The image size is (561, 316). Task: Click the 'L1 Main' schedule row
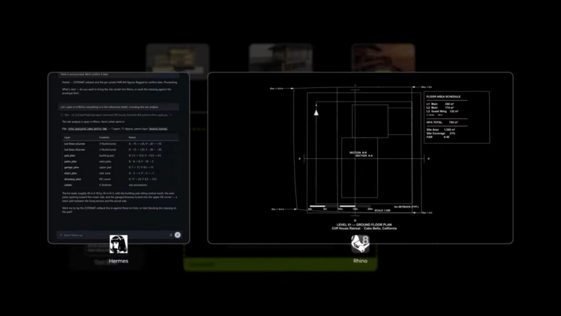click(440, 104)
